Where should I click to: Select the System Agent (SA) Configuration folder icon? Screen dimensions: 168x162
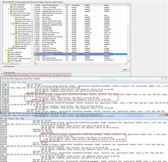(11, 13)
